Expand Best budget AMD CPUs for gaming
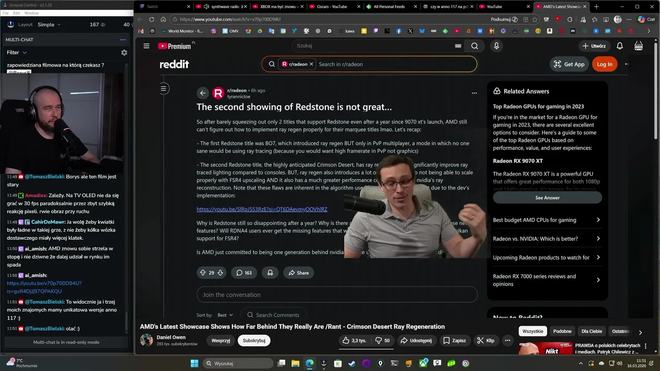This screenshot has width=660, height=371. pos(547,220)
